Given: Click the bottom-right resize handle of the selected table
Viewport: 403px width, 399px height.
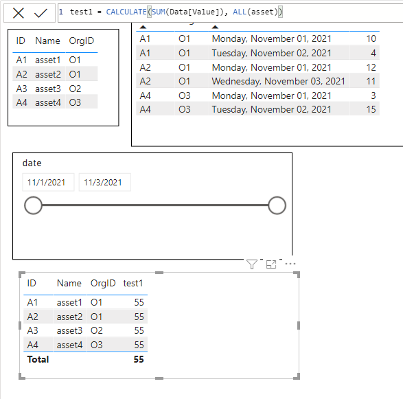Looking at the screenshot, I should (297, 376).
